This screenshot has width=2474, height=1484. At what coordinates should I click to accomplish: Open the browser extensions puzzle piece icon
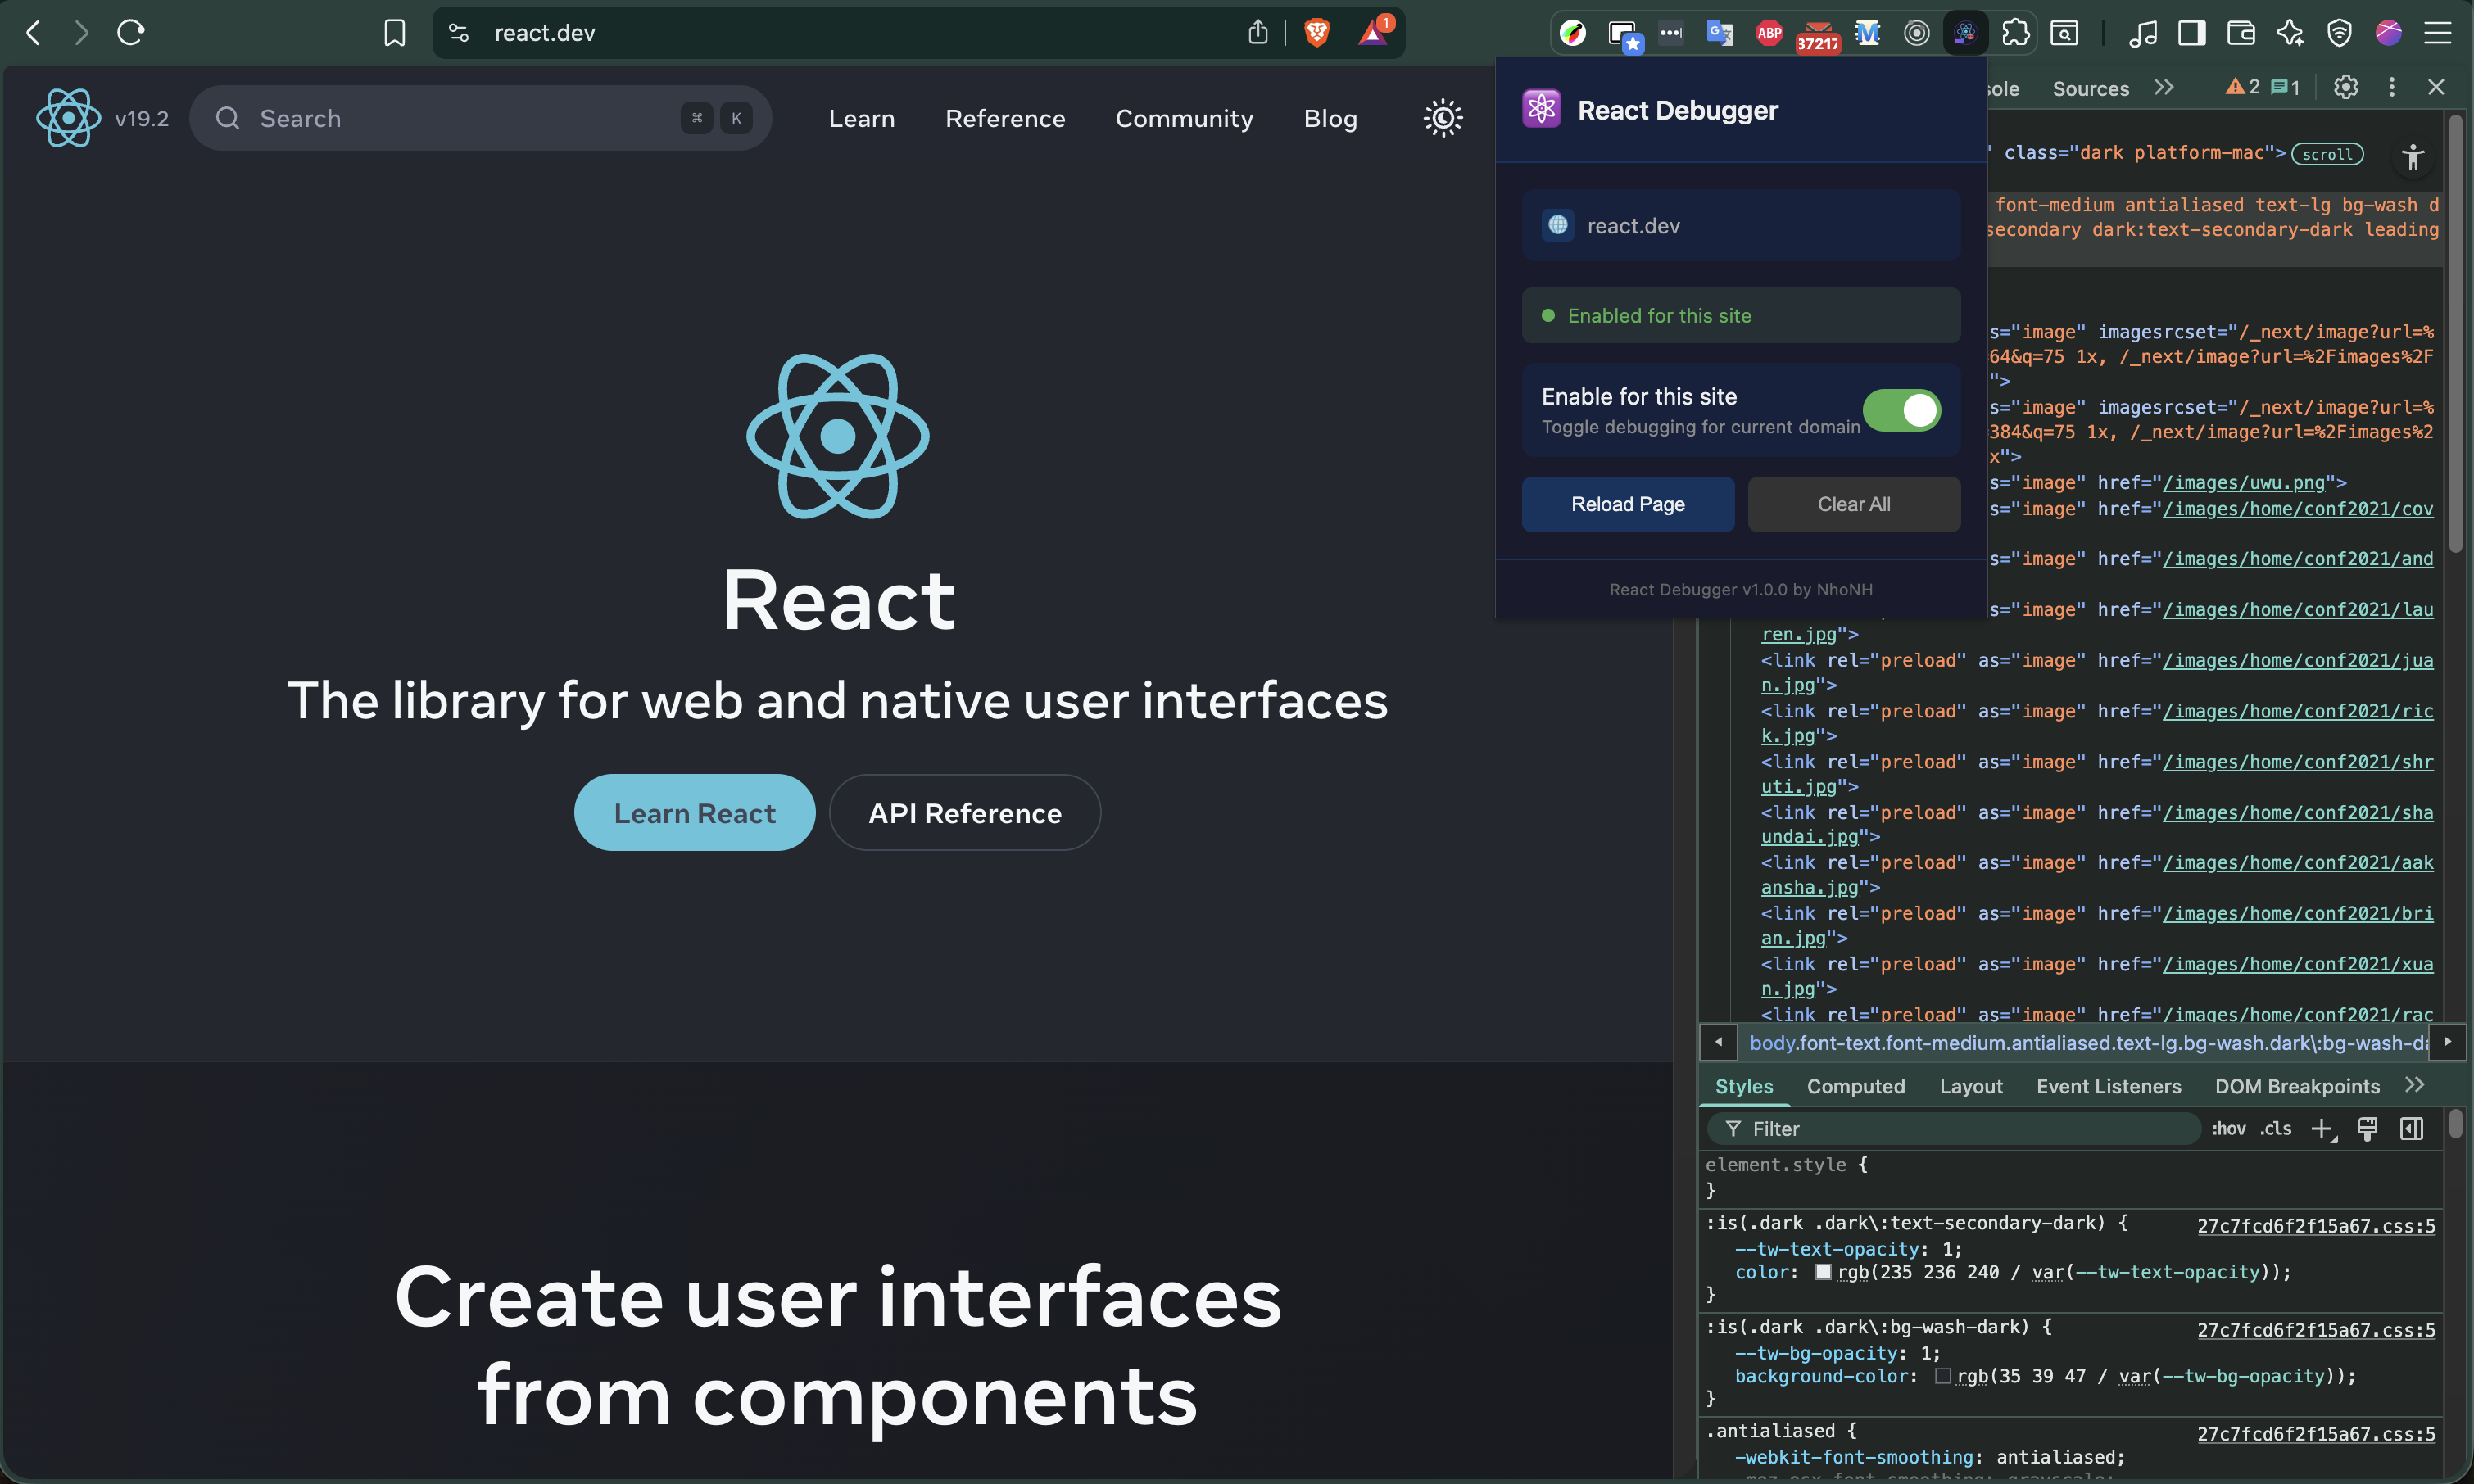2015,33
